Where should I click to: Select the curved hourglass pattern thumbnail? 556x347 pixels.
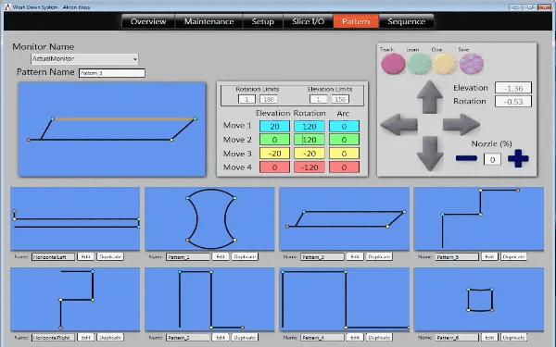(x=209, y=218)
